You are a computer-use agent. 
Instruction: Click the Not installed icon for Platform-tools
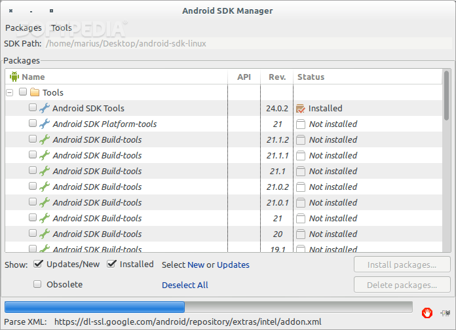tap(301, 124)
